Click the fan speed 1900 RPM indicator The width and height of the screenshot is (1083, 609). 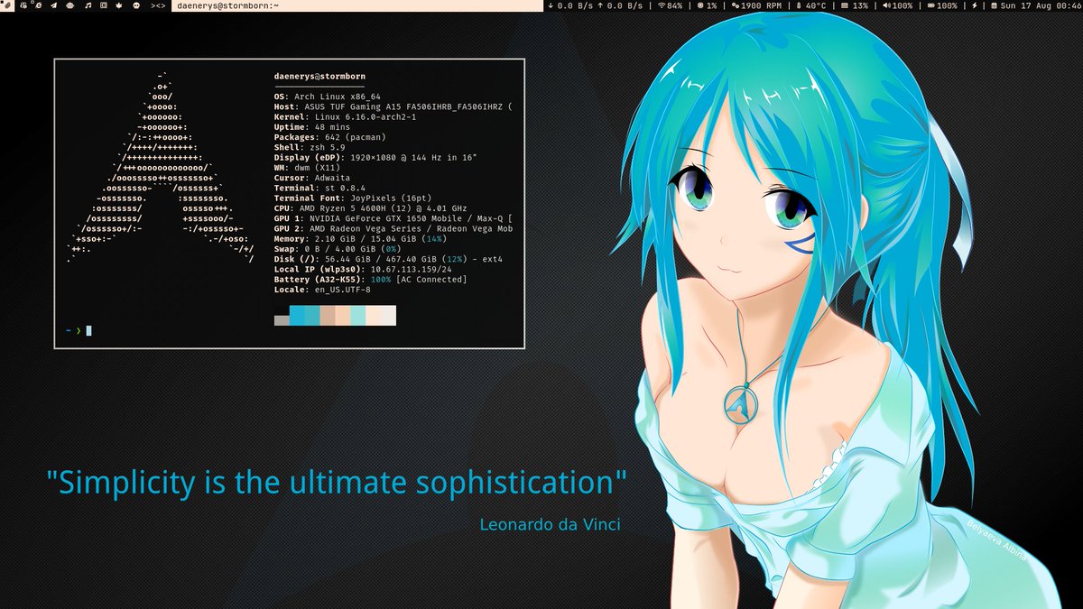[x=757, y=5]
